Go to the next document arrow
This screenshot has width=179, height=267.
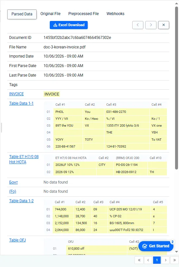(151, 25)
